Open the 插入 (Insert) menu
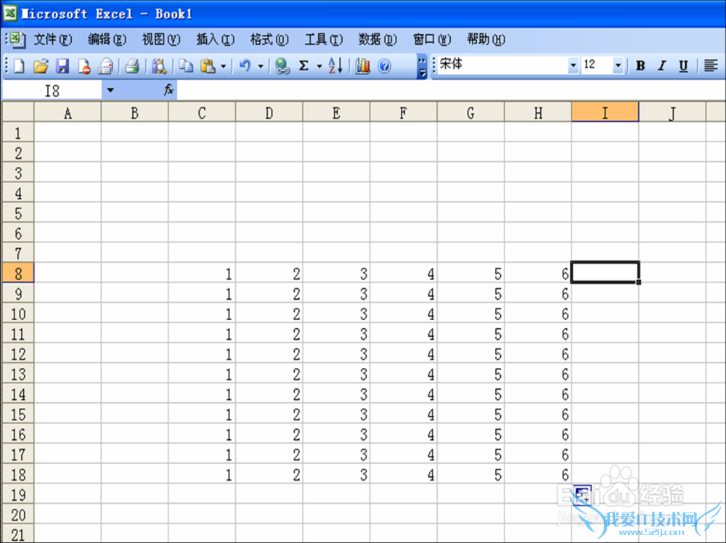The image size is (726, 543). click(216, 40)
